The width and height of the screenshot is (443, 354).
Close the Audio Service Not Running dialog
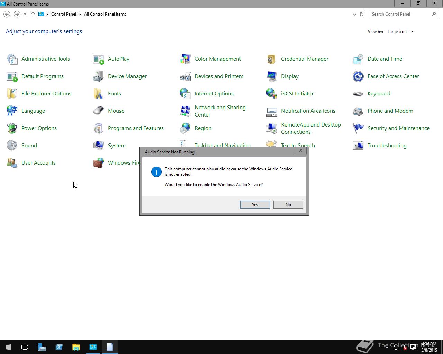pos(301,150)
